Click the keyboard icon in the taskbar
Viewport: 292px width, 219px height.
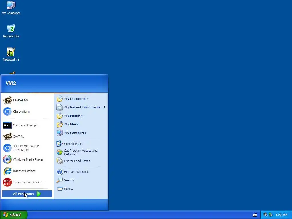(x=255, y=215)
